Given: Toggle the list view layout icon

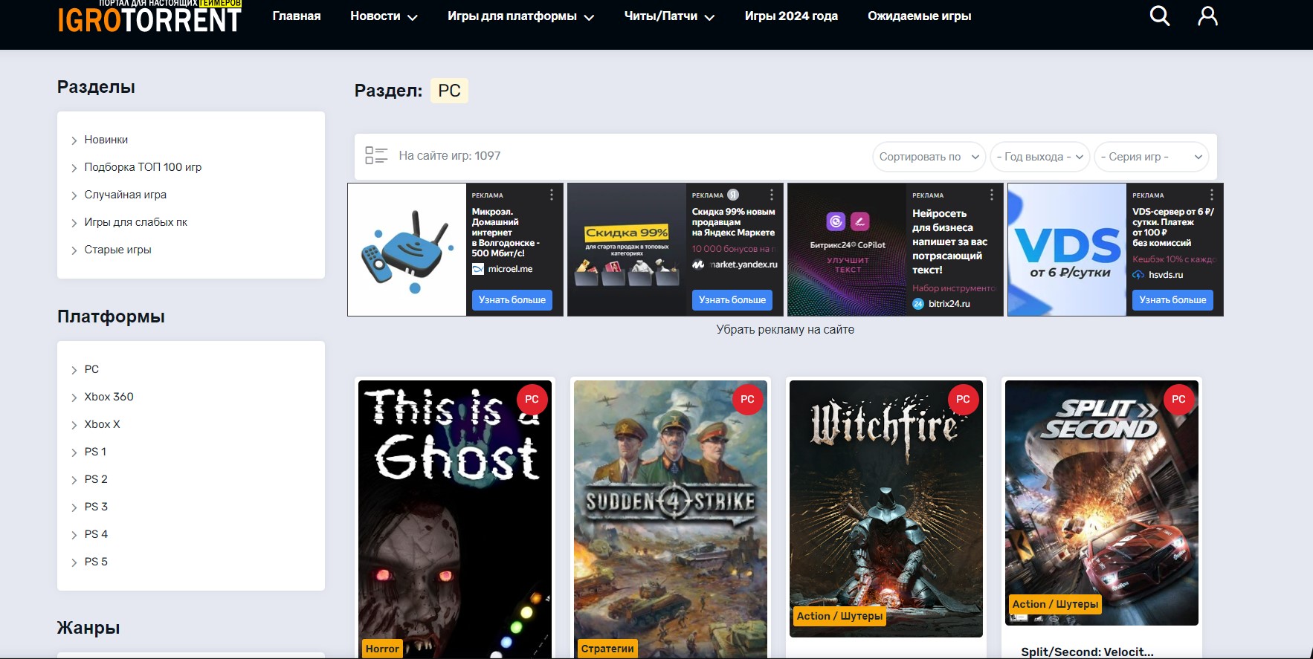Looking at the screenshot, I should (x=376, y=155).
